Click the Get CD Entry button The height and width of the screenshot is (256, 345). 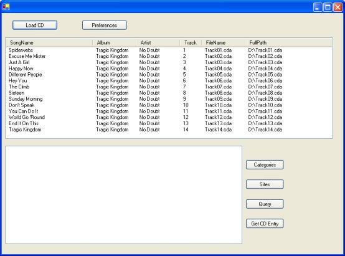(265, 224)
